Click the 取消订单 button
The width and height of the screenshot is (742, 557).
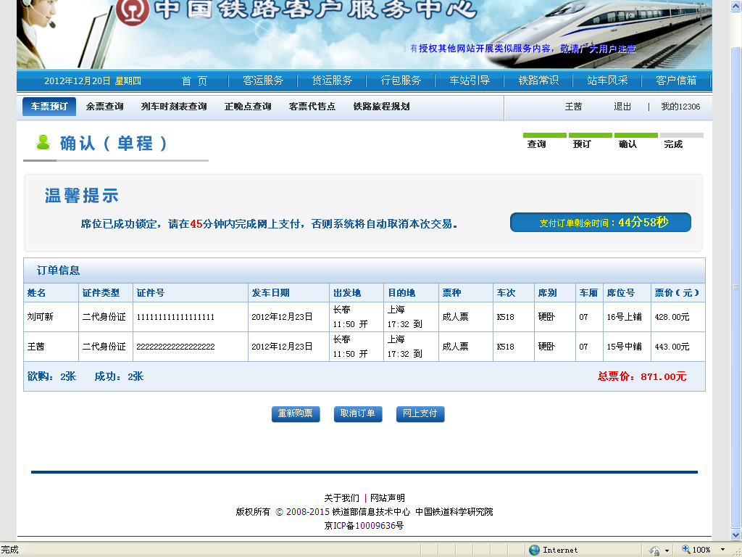(x=358, y=414)
